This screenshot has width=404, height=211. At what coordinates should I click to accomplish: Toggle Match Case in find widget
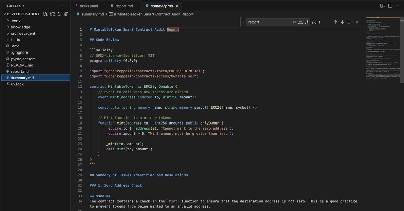pyautogui.click(x=294, y=22)
